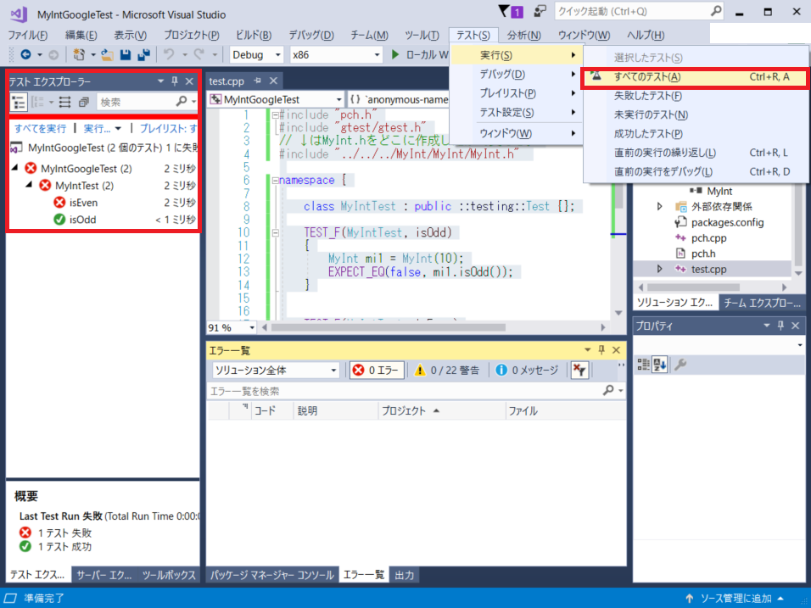Click the Save floppy disk icon
The image size is (811, 608).
pos(126,54)
